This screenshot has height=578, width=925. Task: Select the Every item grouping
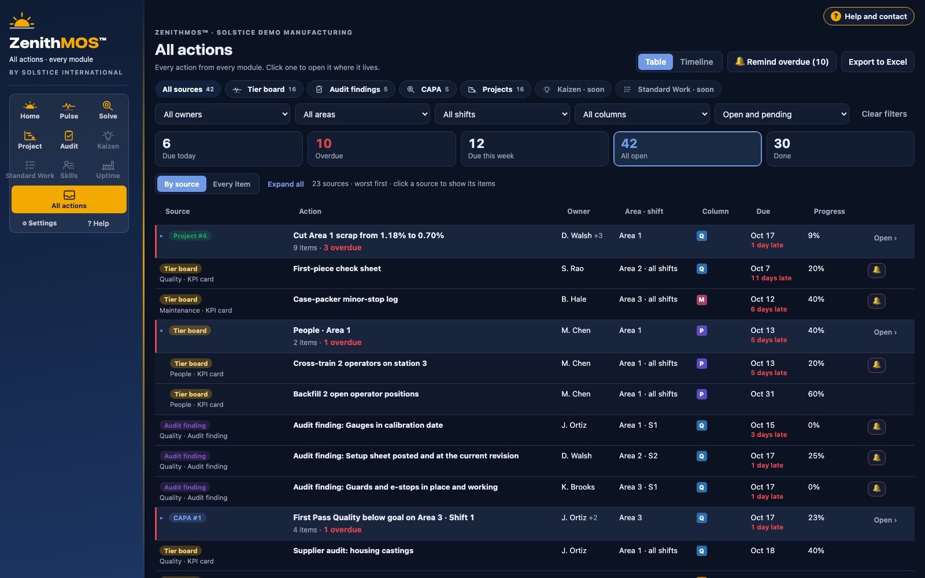click(231, 184)
